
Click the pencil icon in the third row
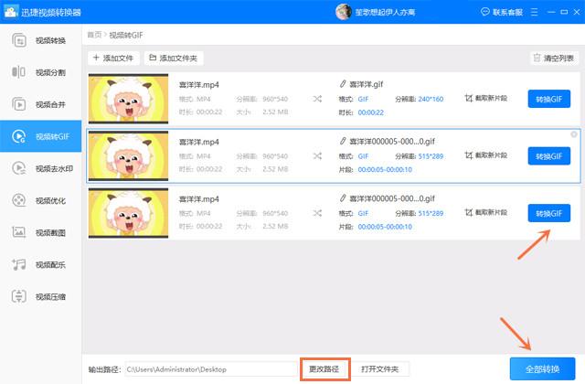[343, 198]
